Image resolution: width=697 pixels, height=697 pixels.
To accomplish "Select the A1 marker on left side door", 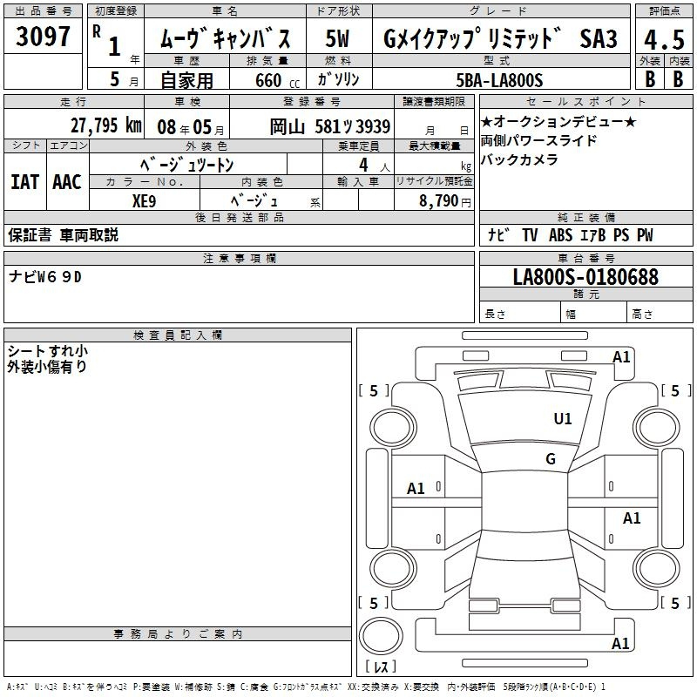I will (x=416, y=489).
